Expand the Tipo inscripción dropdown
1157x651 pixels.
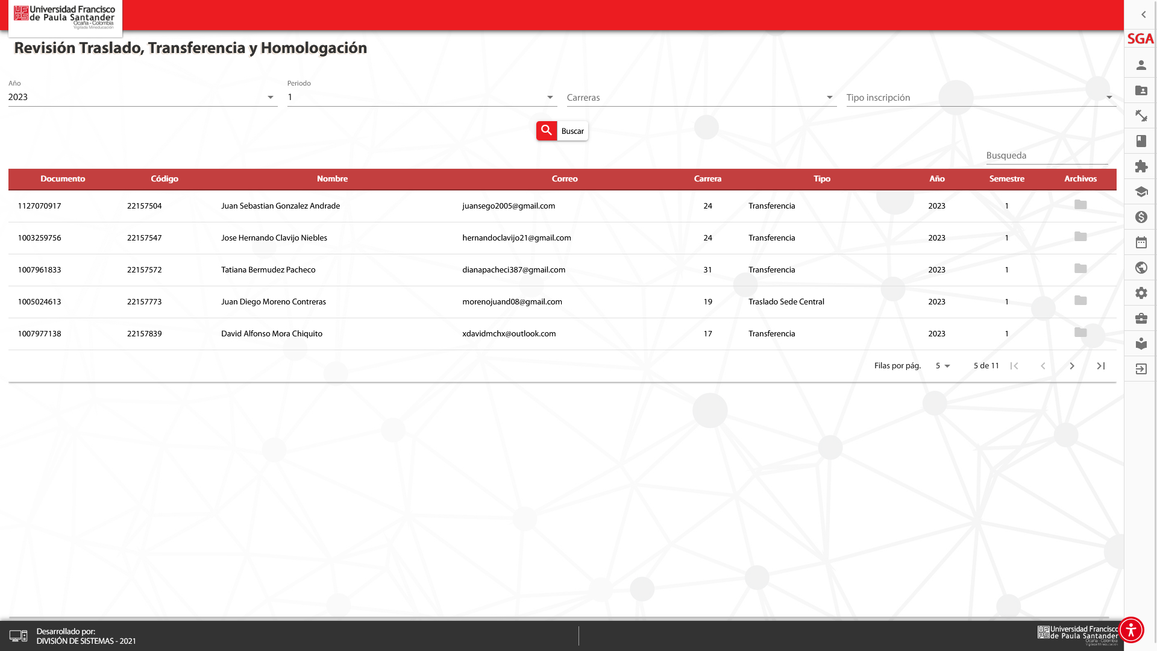980,98
